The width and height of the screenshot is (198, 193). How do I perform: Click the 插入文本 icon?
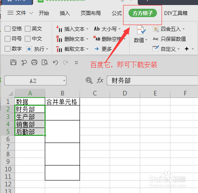[x=59, y=29]
